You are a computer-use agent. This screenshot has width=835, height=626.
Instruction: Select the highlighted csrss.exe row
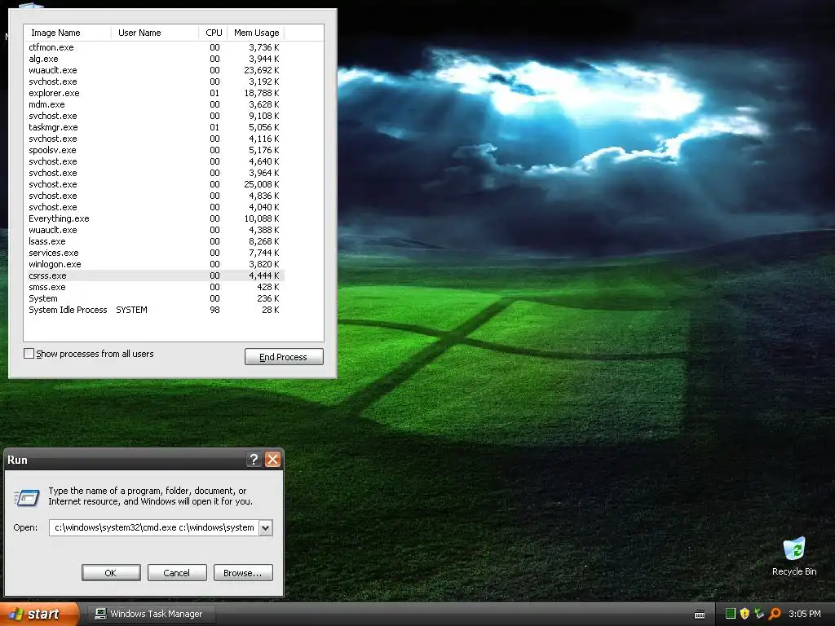(155, 276)
